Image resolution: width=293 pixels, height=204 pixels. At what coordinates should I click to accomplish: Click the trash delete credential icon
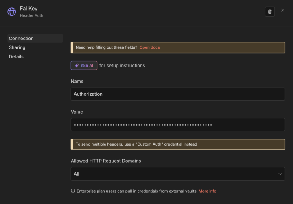coord(270,12)
